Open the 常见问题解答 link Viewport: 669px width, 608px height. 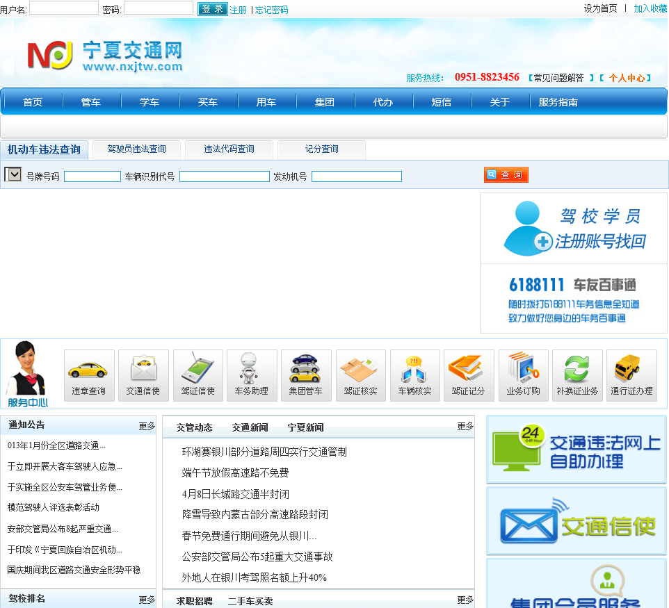(x=558, y=78)
